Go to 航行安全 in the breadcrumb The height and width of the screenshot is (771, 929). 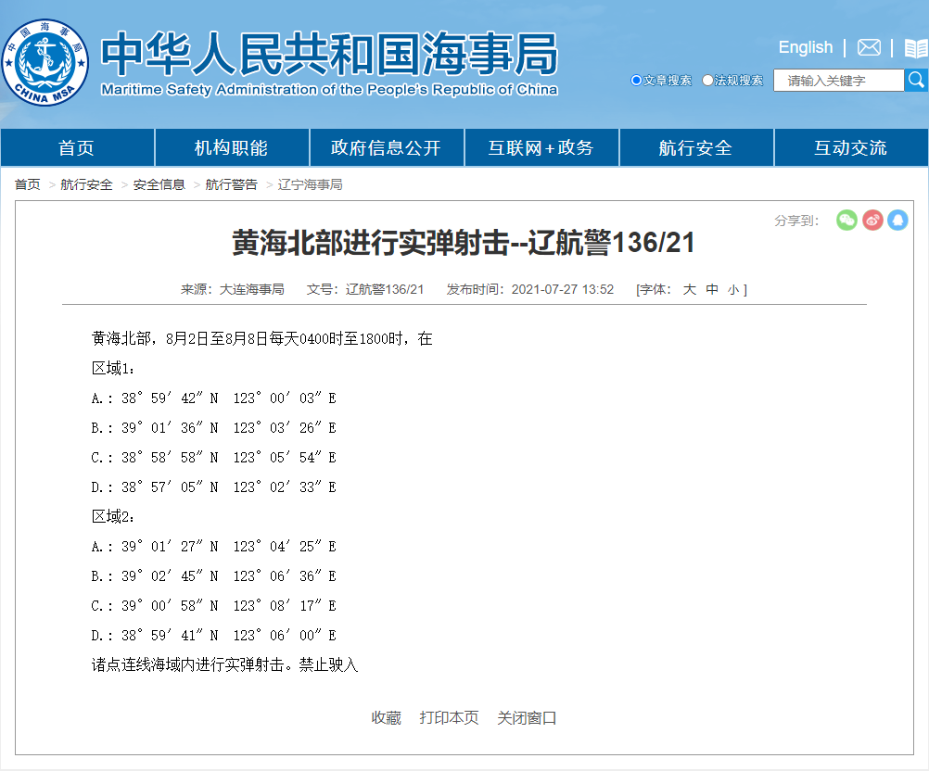tap(86, 184)
